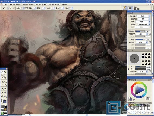The height and width of the screenshot is (116, 154).
Task: Collapse the 标准颜色 Colors panel
Action: click(128, 79)
